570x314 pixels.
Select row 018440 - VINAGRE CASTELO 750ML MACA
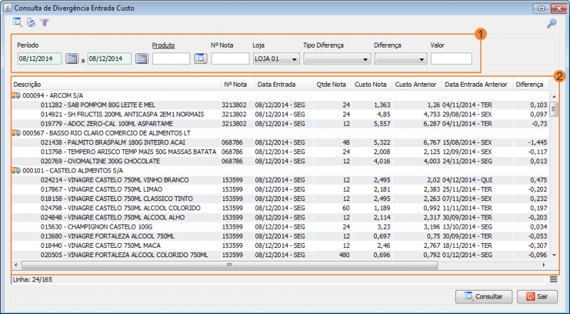coord(280,246)
